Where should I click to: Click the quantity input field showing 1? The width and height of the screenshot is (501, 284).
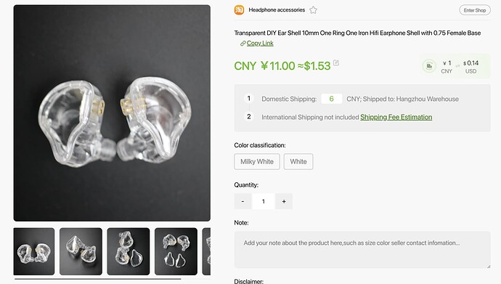pyautogui.click(x=264, y=201)
